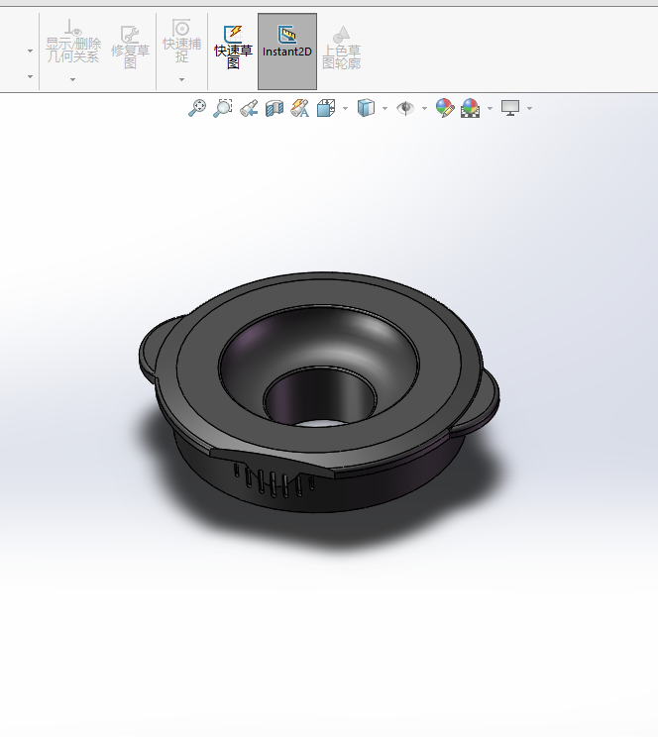Expand the View Settings dropdown arrow
658x737 pixels.
[x=529, y=109]
